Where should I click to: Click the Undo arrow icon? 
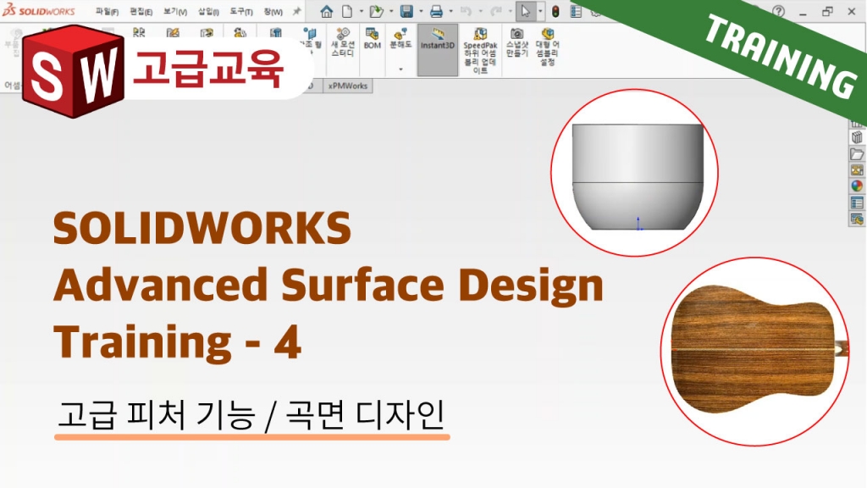466,11
